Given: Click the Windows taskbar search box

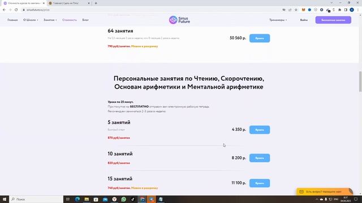Looking at the screenshot, I should pos(36,199).
